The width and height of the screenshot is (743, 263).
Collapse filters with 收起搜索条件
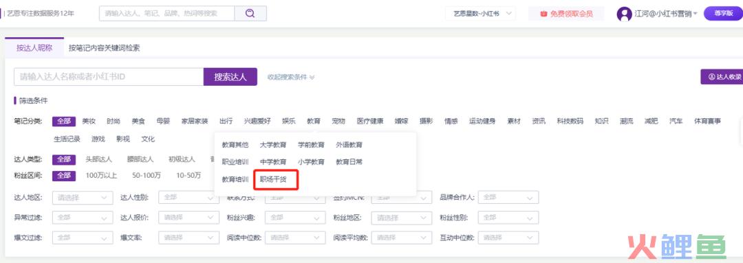coord(291,77)
